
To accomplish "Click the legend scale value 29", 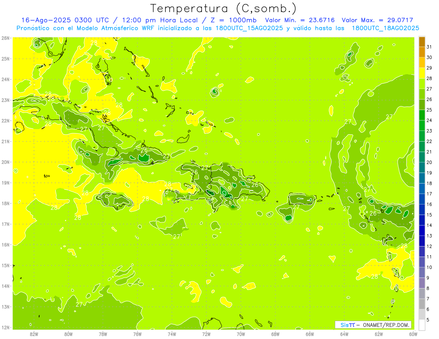I will click(429, 68).
